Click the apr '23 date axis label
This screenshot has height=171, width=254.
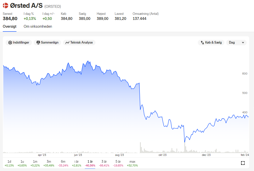tap(42, 155)
